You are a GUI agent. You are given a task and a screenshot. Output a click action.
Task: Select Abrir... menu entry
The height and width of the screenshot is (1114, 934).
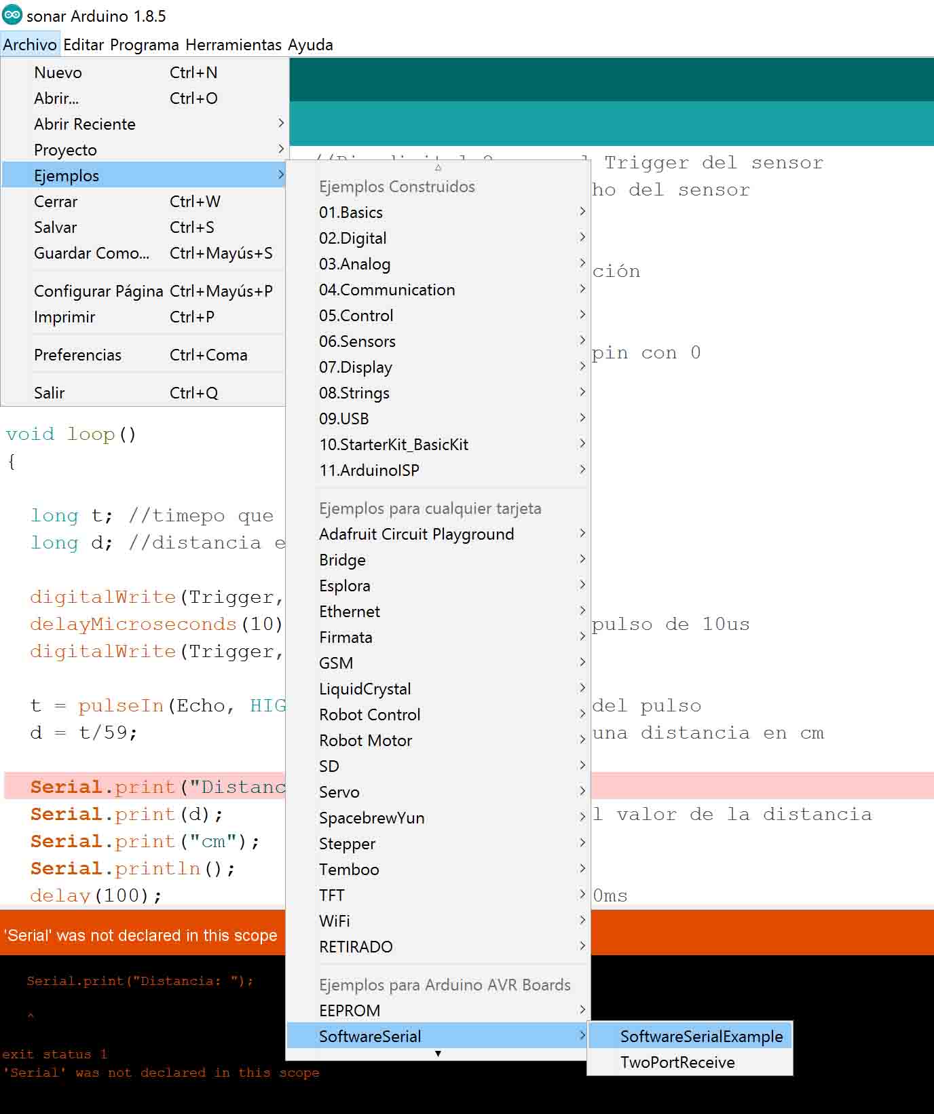tap(144, 98)
